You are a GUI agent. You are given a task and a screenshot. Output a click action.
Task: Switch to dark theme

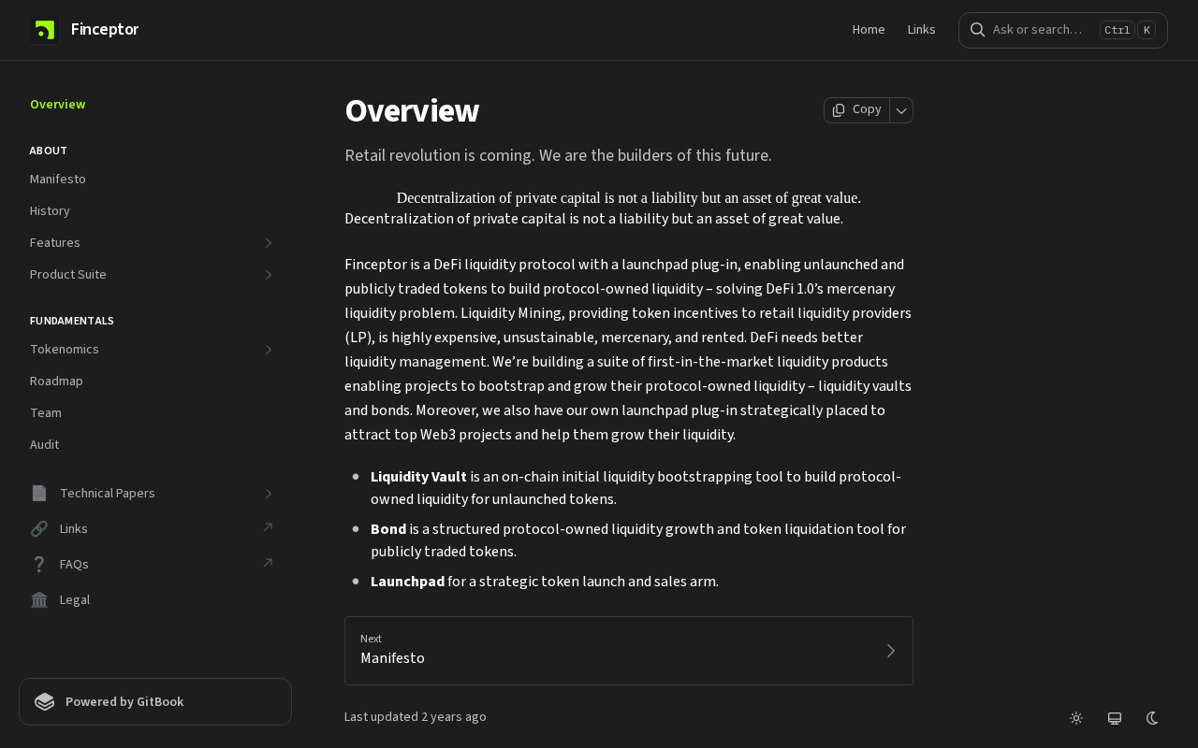tap(1153, 718)
